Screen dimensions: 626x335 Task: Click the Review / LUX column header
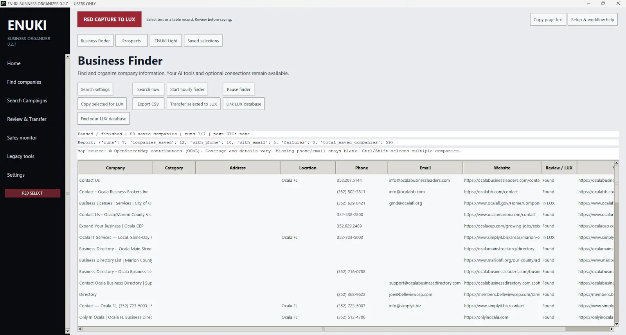[559, 168]
